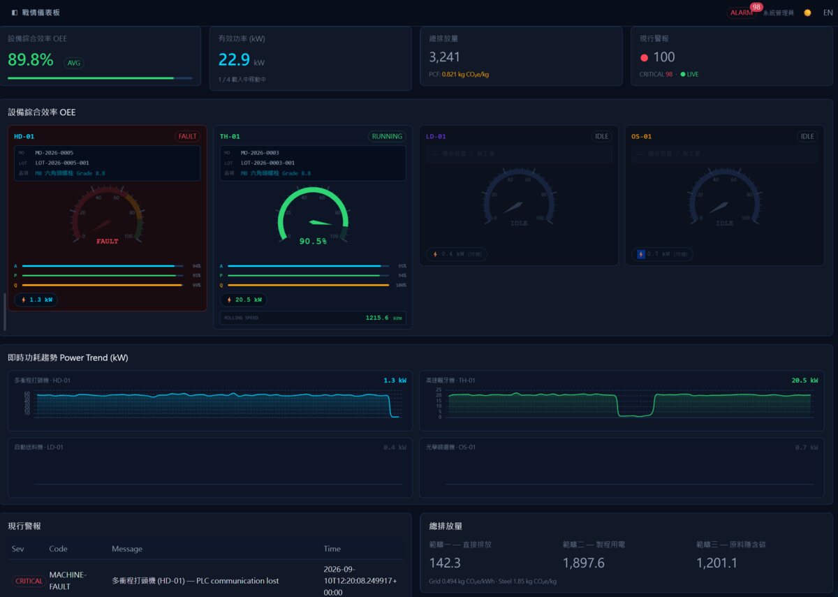The height and width of the screenshot is (597, 838).
Task: Click the TH-01 gauge showing 90.5%
Action: tap(313, 216)
